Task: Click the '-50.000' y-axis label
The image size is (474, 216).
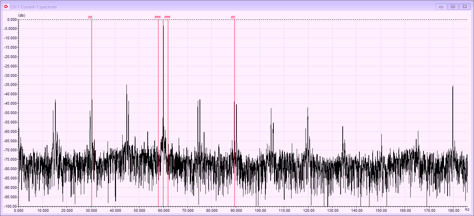Action: click(x=11, y=113)
